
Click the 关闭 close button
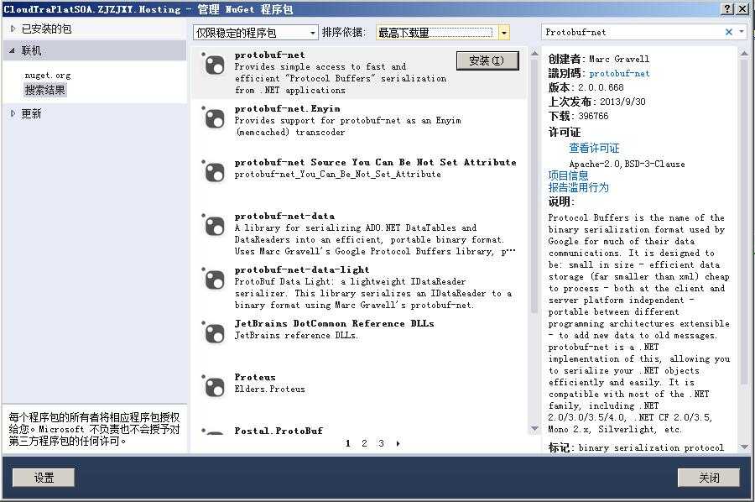(x=709, y=478)
